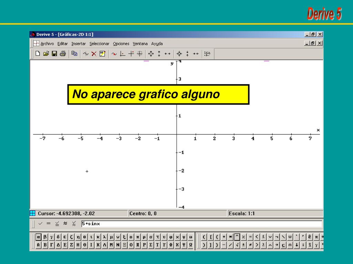Screen dimensions: 353x264
Task: Plot the expression with the sine-curve icon
Action: pos(85,54)
